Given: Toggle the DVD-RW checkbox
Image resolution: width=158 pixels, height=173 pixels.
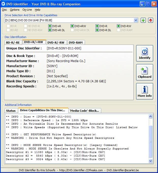Looking at the screenshot, I should click(x=119, y=26).
